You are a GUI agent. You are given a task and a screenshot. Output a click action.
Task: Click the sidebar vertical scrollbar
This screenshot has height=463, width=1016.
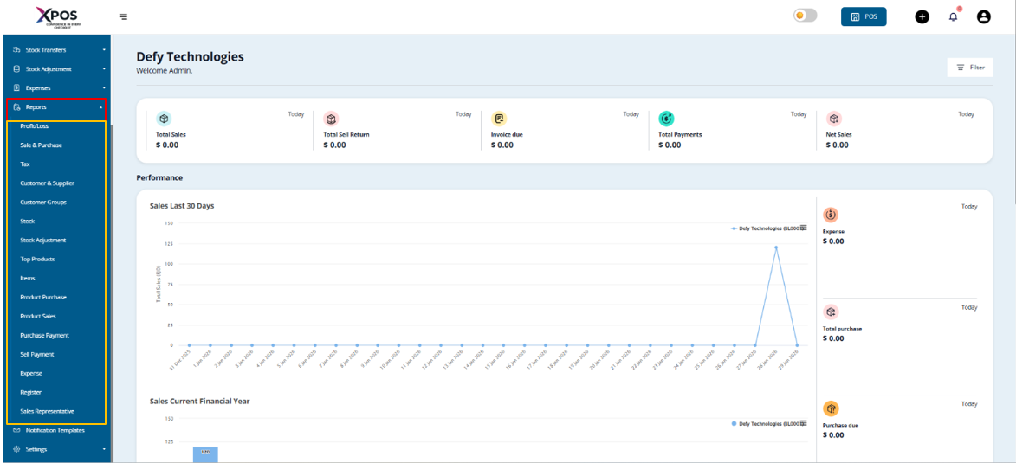[111, 260]
